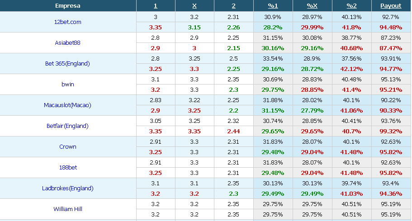Select Betfair current %2 value 40.7%
Image resolution: width=412 pixels, height=221 pixels.
[x=351, y=131]
